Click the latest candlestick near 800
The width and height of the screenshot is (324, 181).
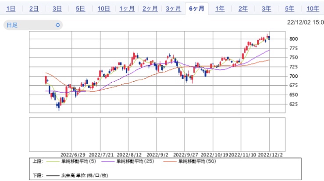click(269, 38)
